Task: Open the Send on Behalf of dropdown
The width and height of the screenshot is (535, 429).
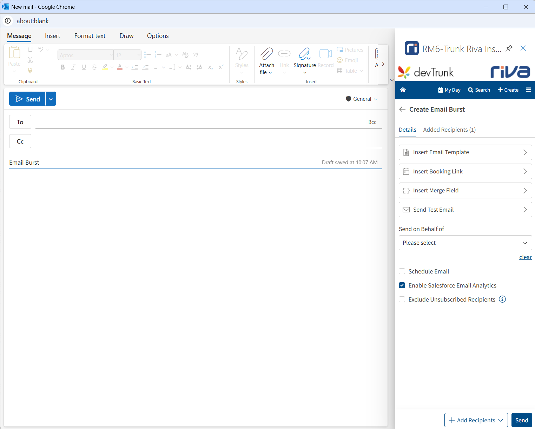Action: 465,243
